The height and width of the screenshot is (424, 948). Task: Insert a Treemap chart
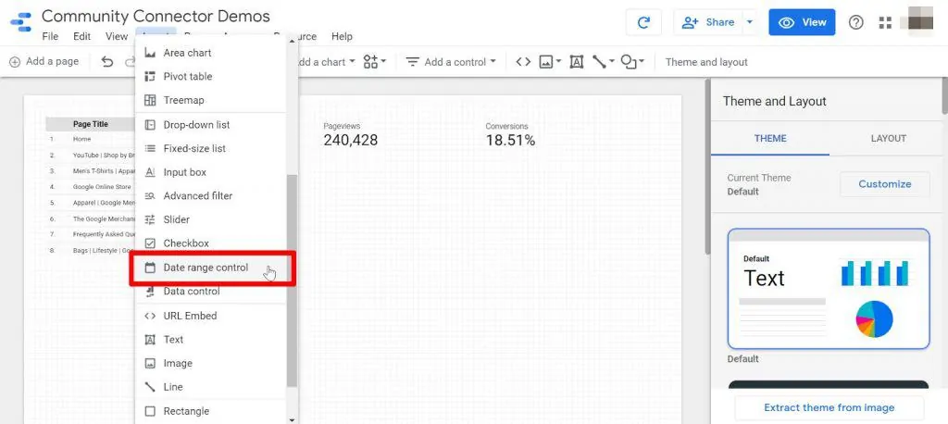pos(210,100)
